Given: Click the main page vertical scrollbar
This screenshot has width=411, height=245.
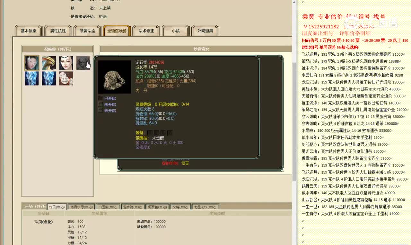Looking at the screenshot, I should click(294, 122).
